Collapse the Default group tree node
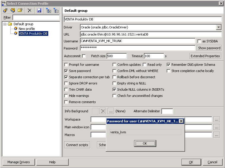This screenshot has width=225, height=168. pyautogui.click(x=5, y=24)
